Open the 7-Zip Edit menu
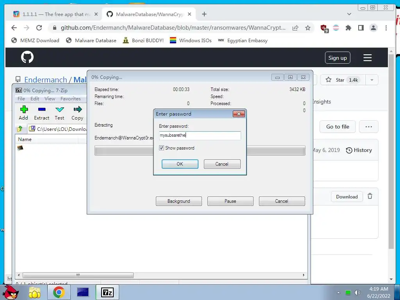This screenshot has width=400, height=300. 35,99
